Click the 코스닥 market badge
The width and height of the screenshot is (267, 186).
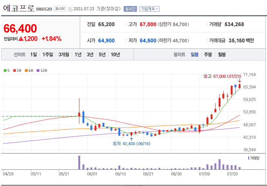tap(60, 9)
